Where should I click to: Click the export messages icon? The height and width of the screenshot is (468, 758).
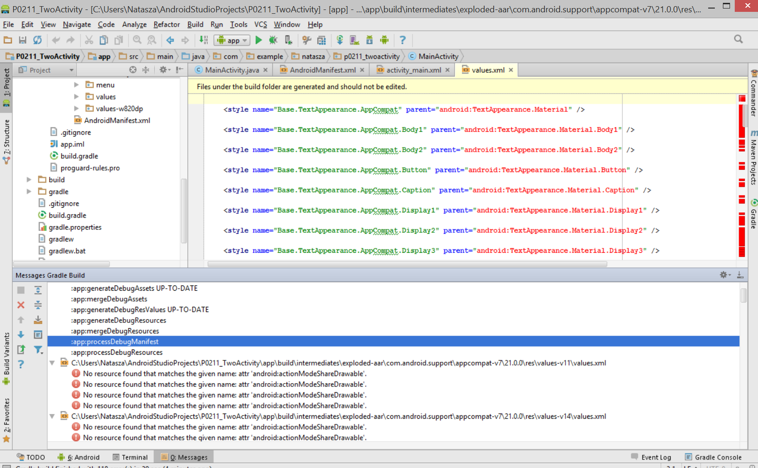click(21, 350)
